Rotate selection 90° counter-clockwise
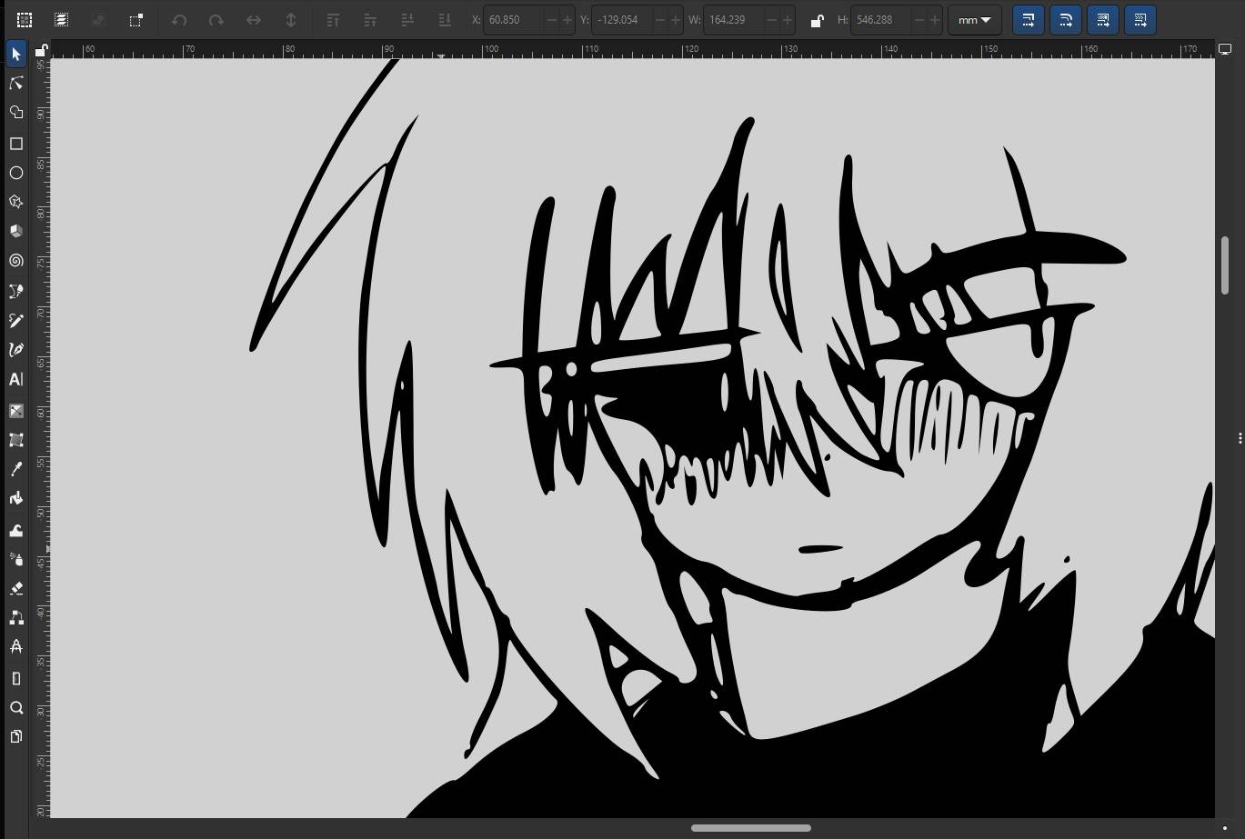 179,20
